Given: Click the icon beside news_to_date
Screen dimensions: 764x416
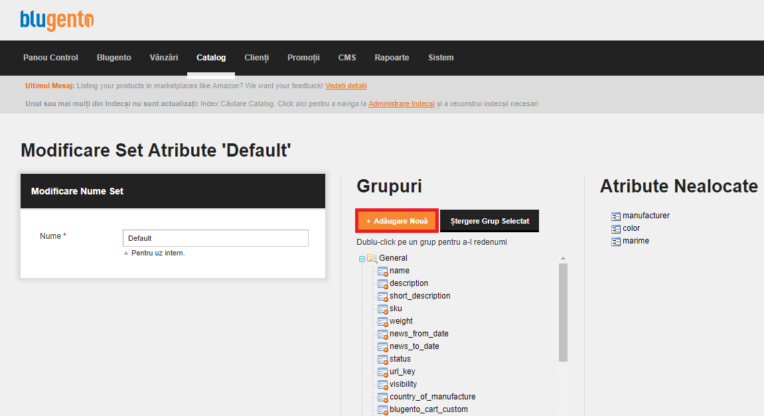Looking at the screenshot, I should click(383, 347).
